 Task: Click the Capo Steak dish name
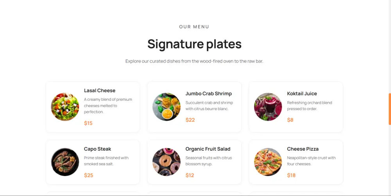click(97, 149)
